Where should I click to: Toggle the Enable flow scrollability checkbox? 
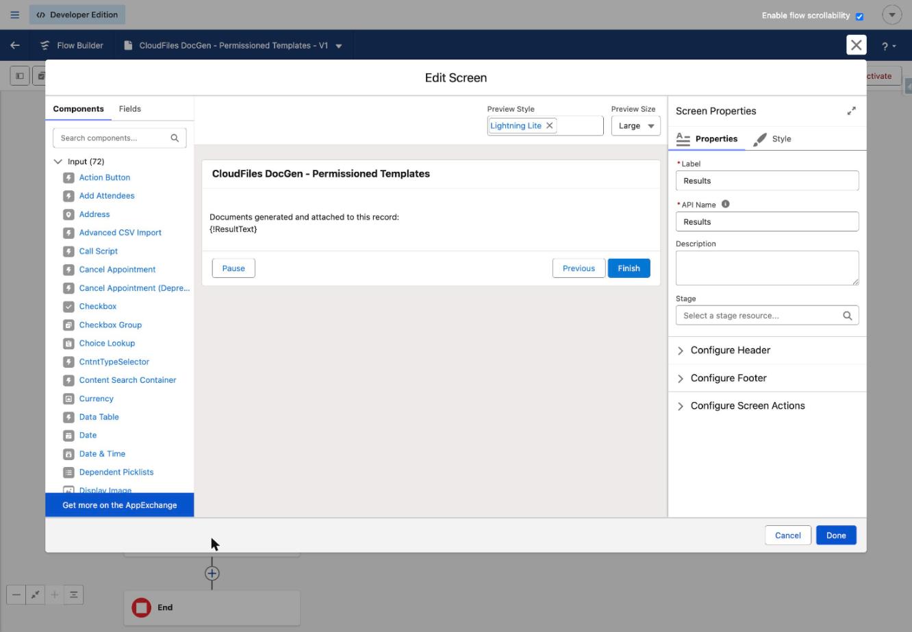coord(859,16)
